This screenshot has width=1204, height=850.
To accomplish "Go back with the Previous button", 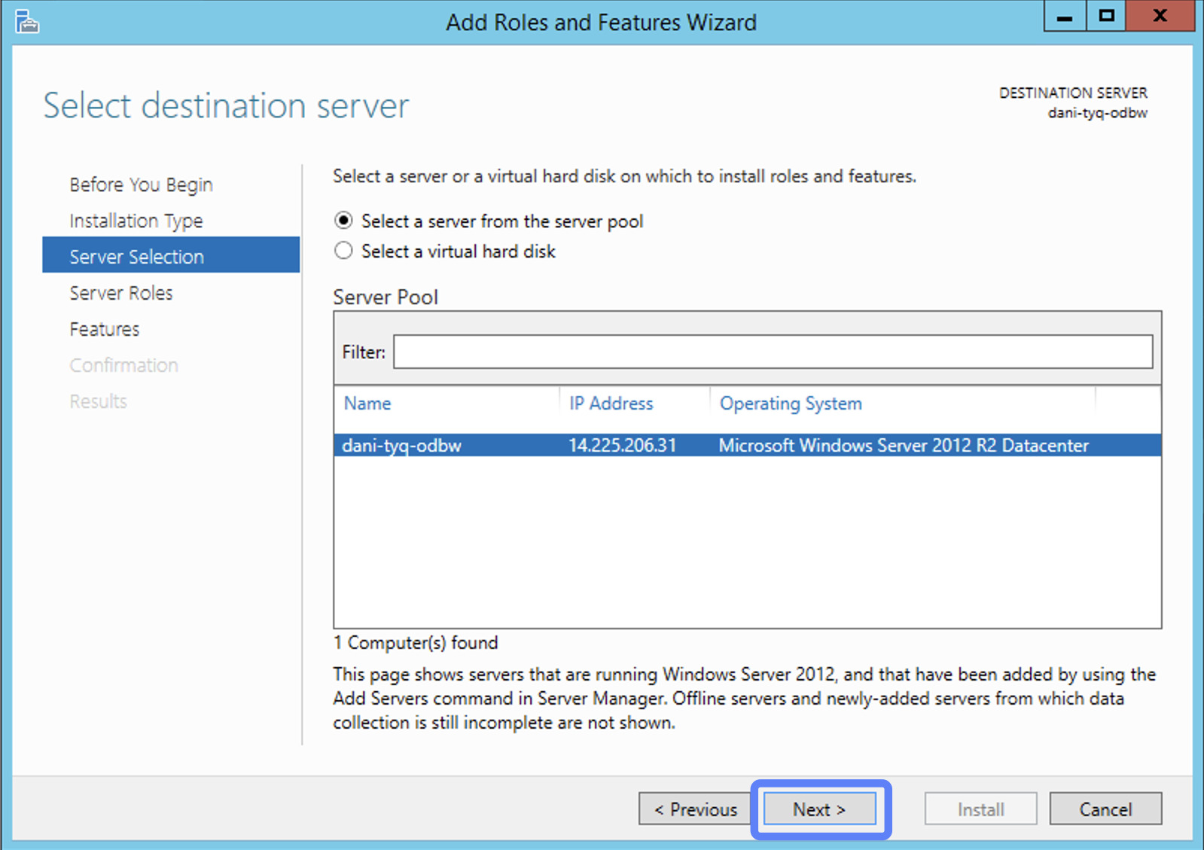I will (695, 809).
